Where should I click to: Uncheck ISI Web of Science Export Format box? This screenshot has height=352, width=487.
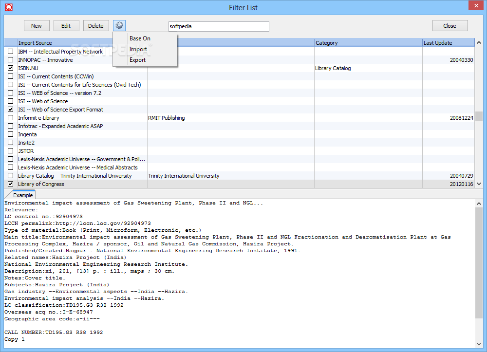pyautogui.click(x=11, y=109)
